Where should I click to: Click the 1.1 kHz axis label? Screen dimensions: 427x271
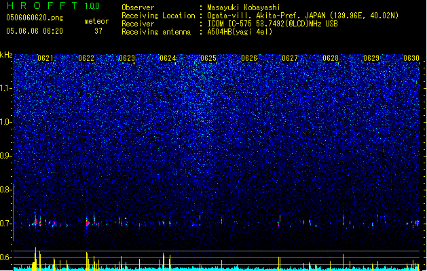[6, 88]
